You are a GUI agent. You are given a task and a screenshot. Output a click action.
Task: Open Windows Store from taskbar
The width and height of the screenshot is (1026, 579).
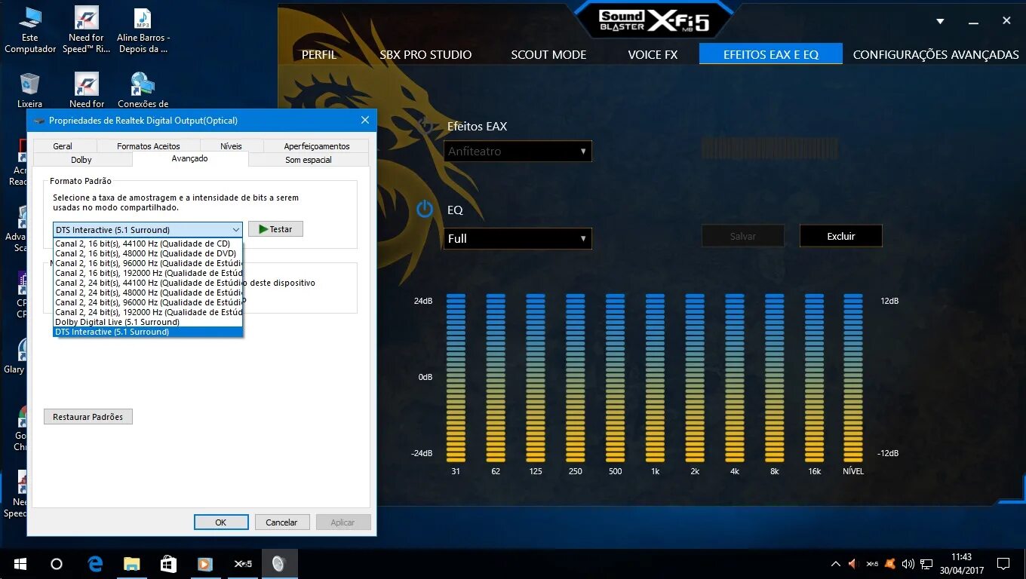168,564
